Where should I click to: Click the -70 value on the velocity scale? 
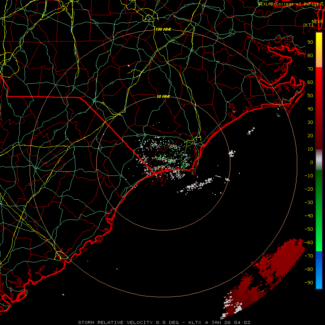pos(309,256)
